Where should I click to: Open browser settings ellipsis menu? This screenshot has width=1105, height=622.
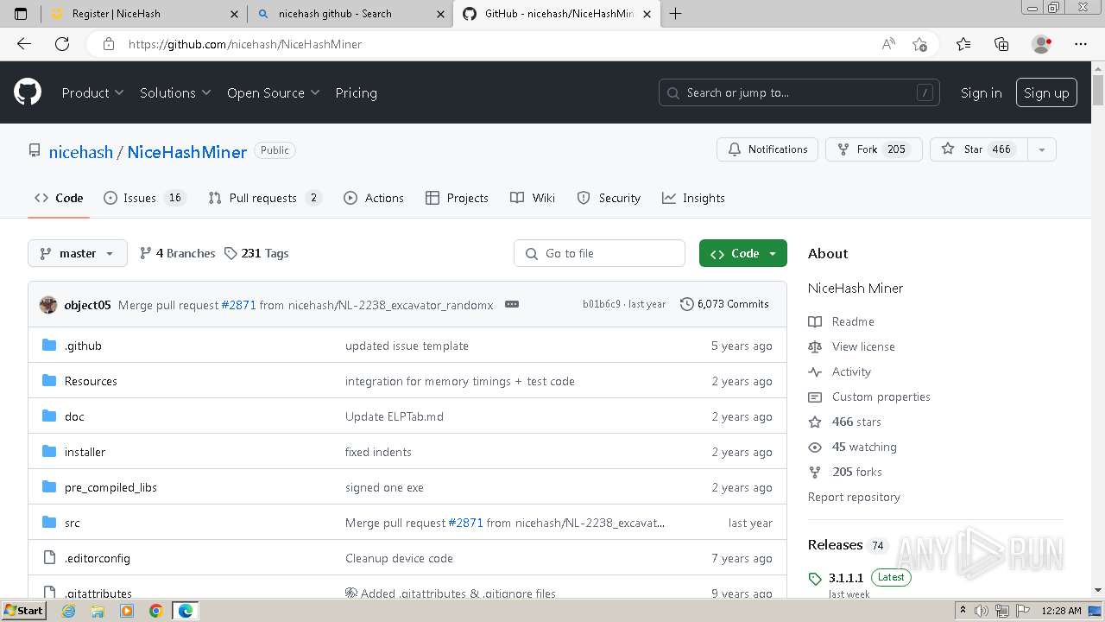click(1081, 44)
